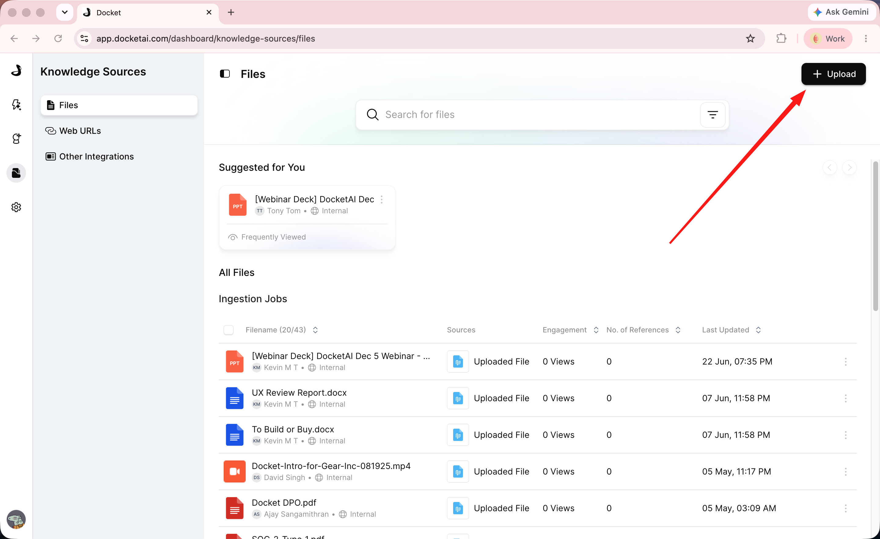The width and height of the screenshot is (880, 539).
Task: Open the suggested Webinar Deck card
Action: [x=307, y=218]
